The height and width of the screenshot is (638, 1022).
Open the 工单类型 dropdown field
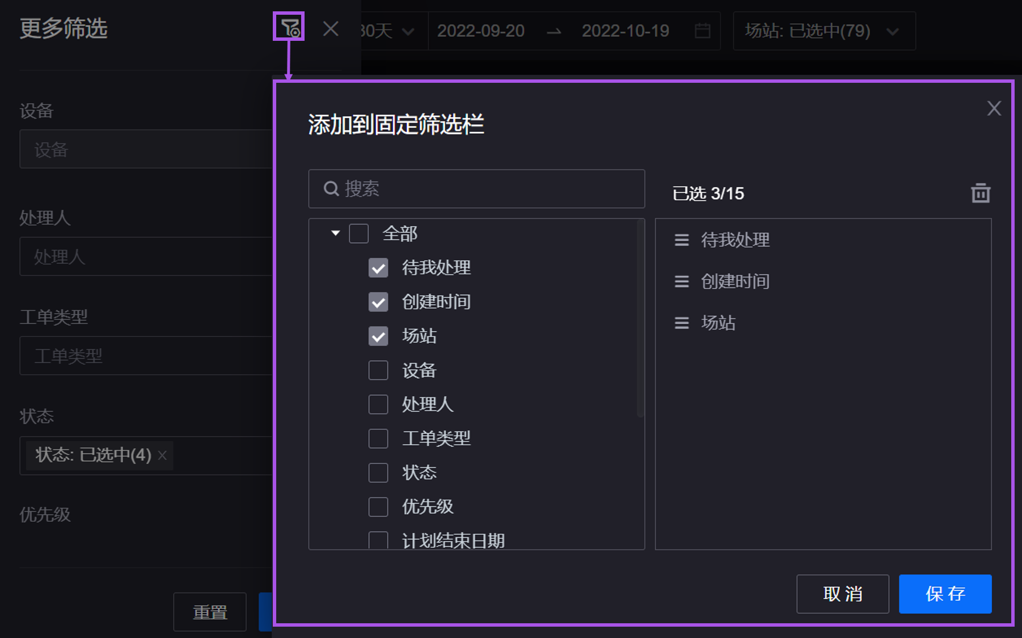pyautogui.click(x=146, y=356)
